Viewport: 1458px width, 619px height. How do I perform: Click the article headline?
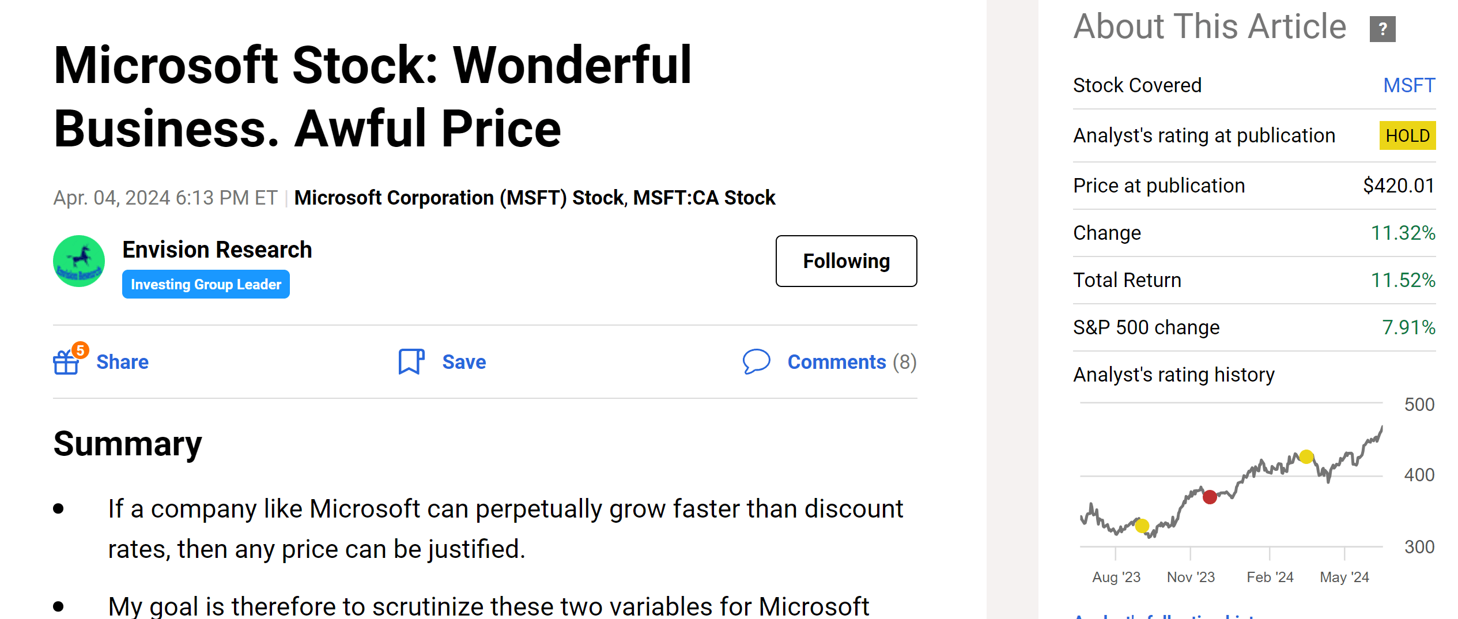tap(372, 96)
